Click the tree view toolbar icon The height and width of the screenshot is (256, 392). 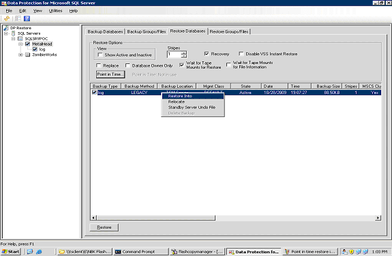coord(18,18)
